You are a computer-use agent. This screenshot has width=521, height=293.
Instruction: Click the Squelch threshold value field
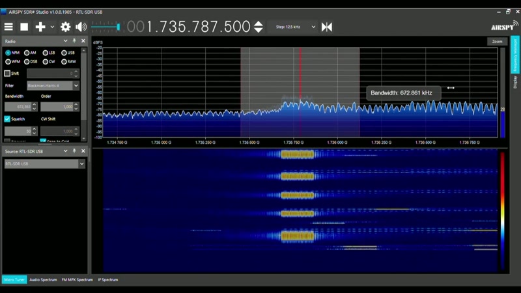coord(18,132)
